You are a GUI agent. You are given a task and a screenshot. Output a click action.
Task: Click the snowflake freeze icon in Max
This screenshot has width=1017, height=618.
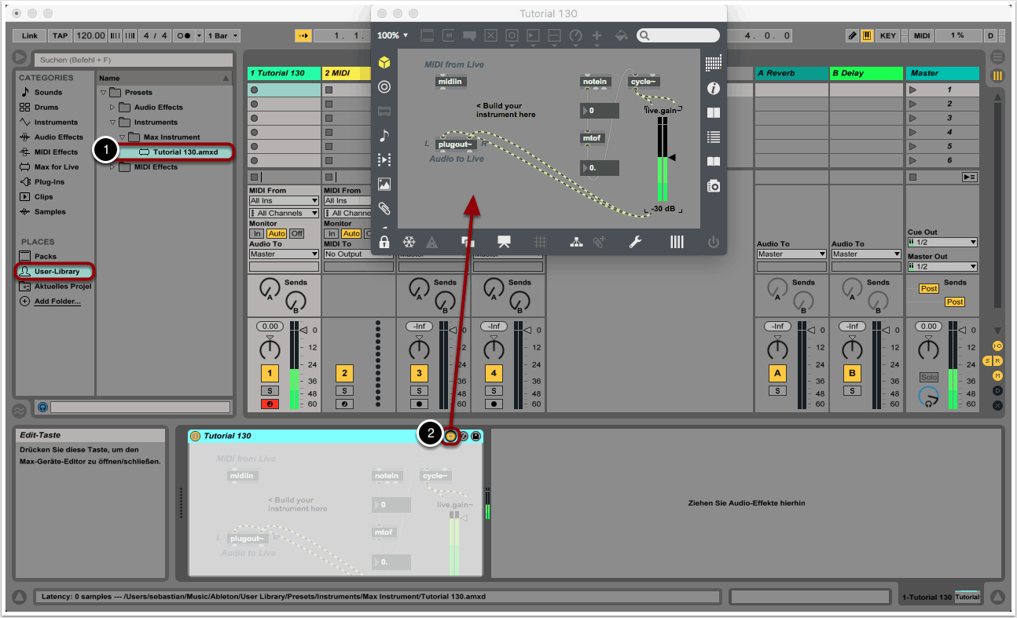(408, 242)
